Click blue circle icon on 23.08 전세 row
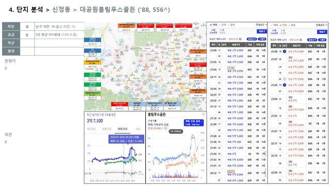This screenshot has height=186, width=331. pyautogui.click(x=284, y=52)
